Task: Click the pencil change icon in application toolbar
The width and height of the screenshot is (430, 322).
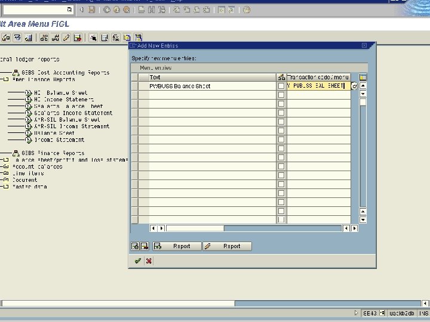Action: [67, 38]
